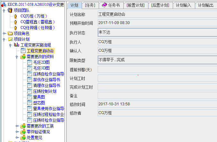The width and height of the screenshot is (217, 142).
Task: Collapse the 工程变更实施流程 node
Action: 10,45
